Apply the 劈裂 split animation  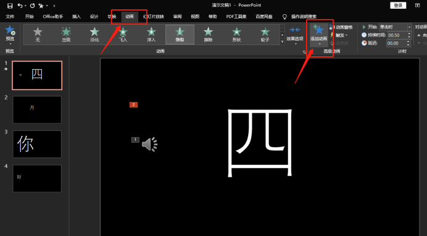[180, 35]
